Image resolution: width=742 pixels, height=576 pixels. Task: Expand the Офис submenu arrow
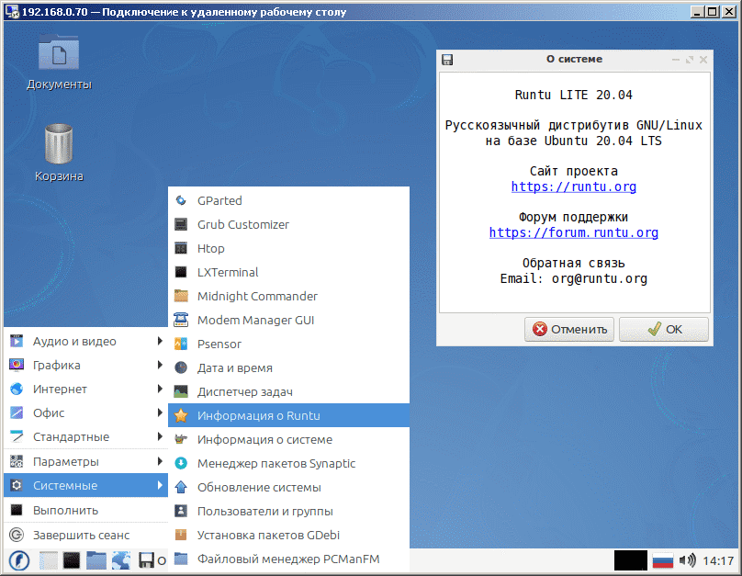pyautogui.click(x=160, y=412)
